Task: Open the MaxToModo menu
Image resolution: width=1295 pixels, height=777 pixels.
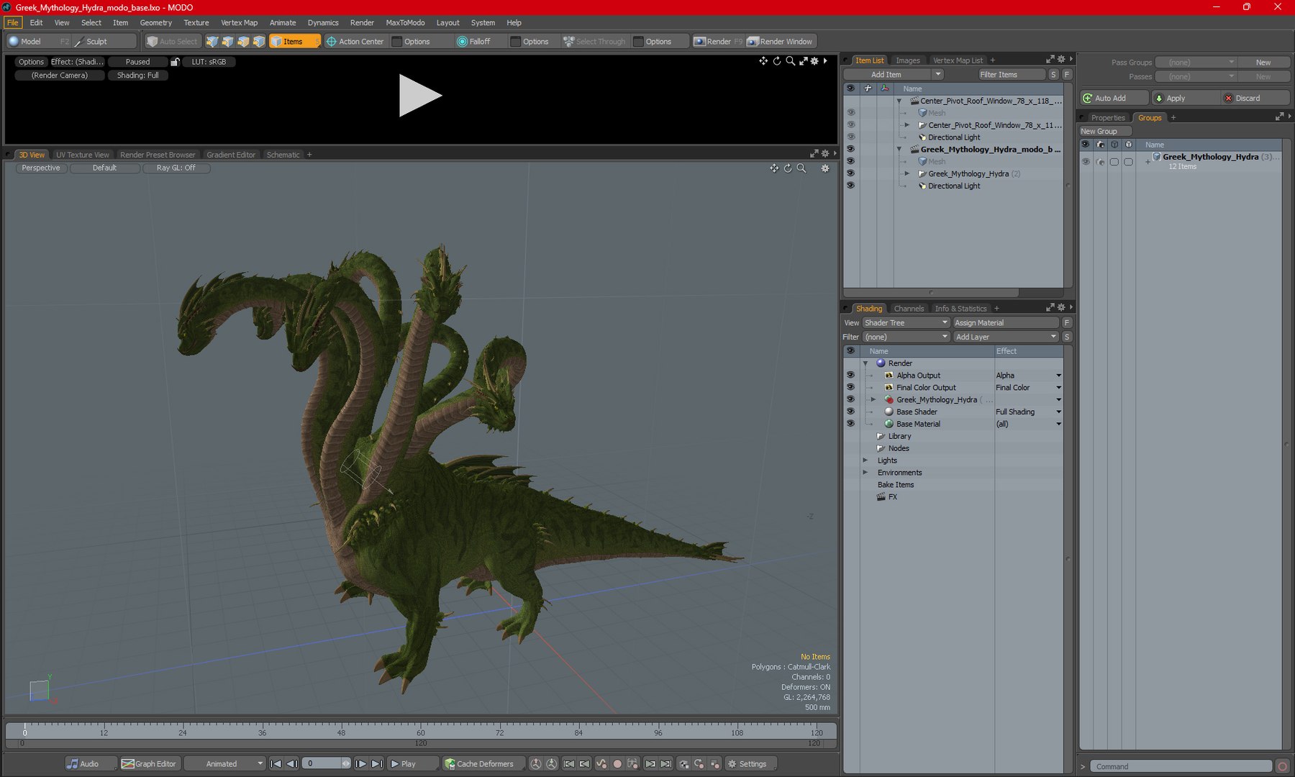Action: [x=405, y=22]
